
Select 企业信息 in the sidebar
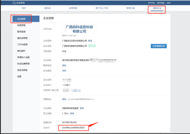(x=26, y=19)
